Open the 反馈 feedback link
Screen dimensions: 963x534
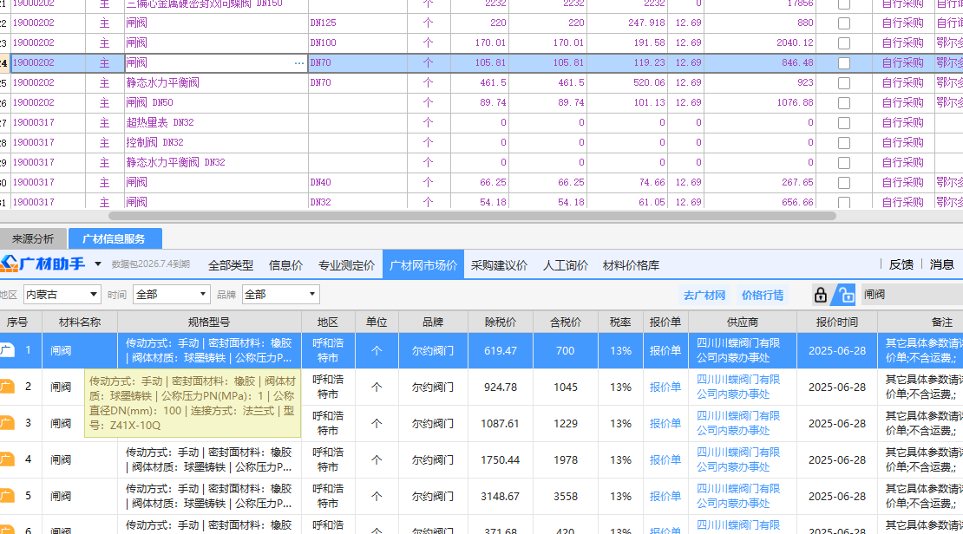point(901,264)
